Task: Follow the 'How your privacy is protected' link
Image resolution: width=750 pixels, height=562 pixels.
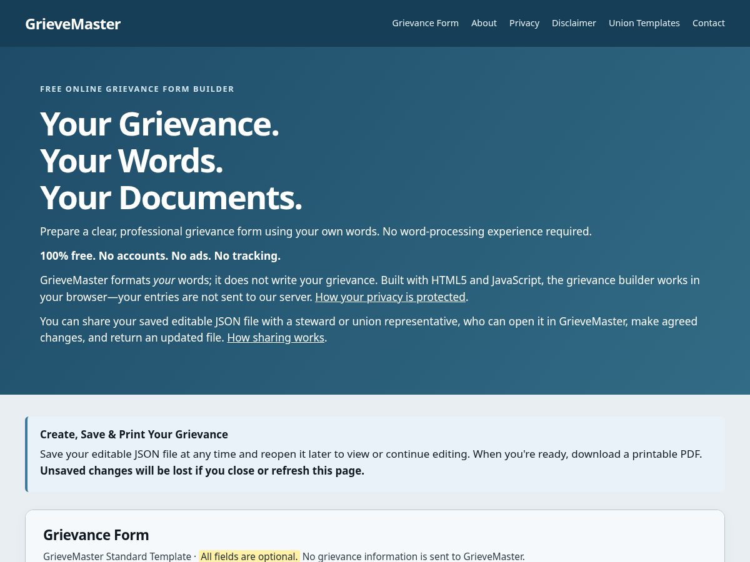Action: pyautogui.click(x=390, y=297)
